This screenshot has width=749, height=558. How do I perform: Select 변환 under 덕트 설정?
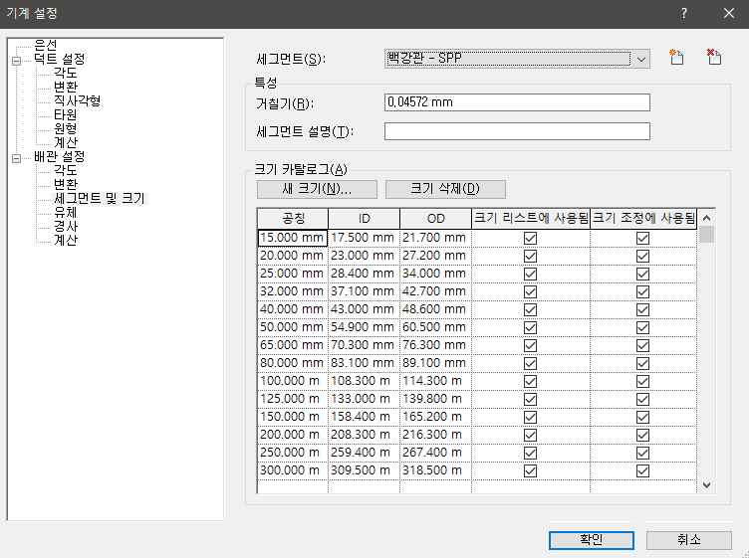[x=66, y=87]
